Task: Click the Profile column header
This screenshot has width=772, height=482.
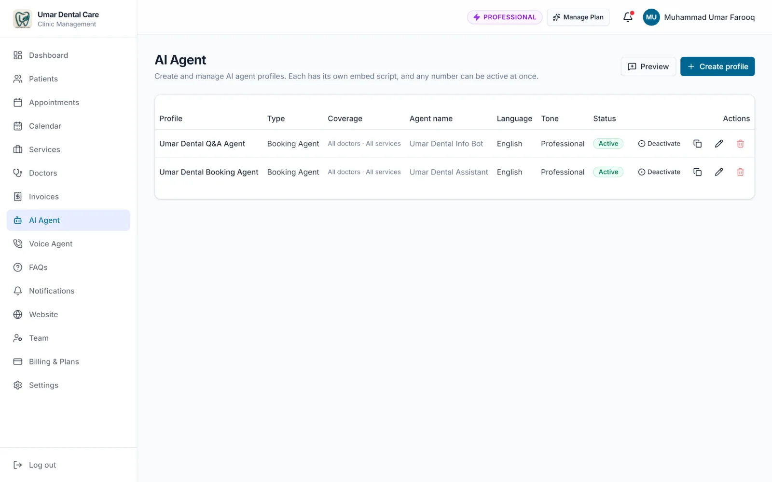Action: coord(171,119)
